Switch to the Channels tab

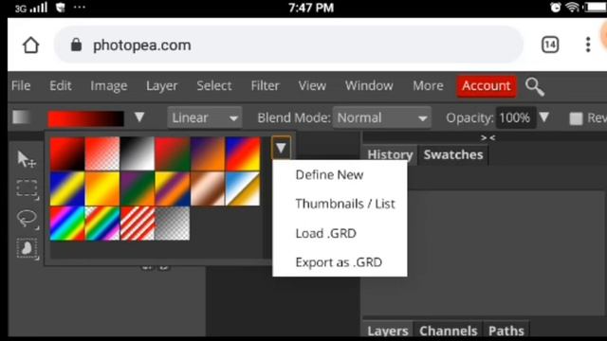448,331
